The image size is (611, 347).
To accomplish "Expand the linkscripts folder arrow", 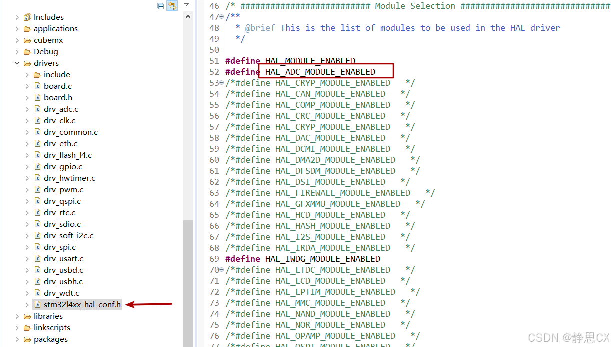I will point(17,328).
